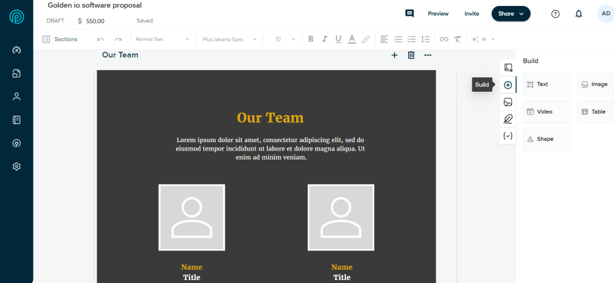
Task: Click the 550.00 proposal value
Action: click(x=95, y=21)
